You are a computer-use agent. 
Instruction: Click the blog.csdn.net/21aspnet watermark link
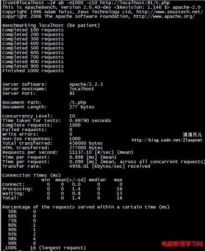pos(167,140)
